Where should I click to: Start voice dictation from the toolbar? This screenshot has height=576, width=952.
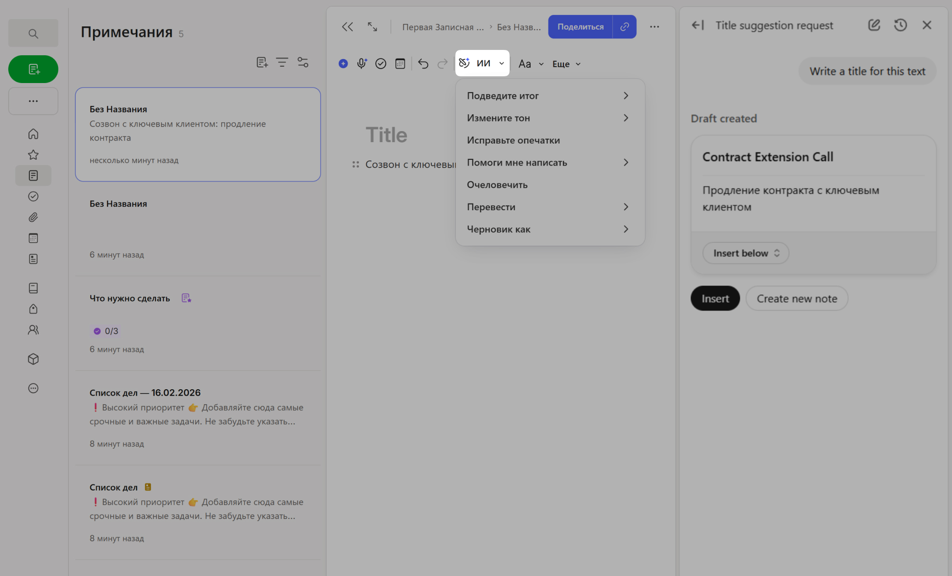point(361,63)
